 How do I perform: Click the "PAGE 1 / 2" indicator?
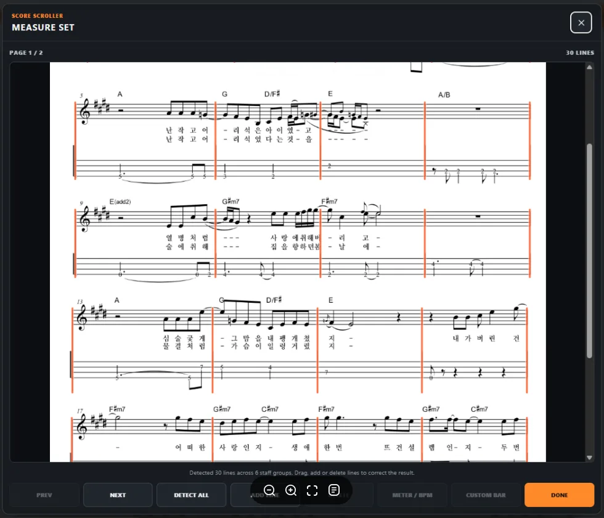pyautogui.click(x=26, y=53)
